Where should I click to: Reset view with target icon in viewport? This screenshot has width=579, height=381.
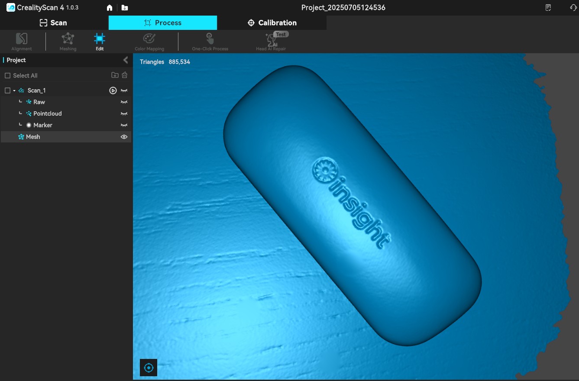point(149,368)
